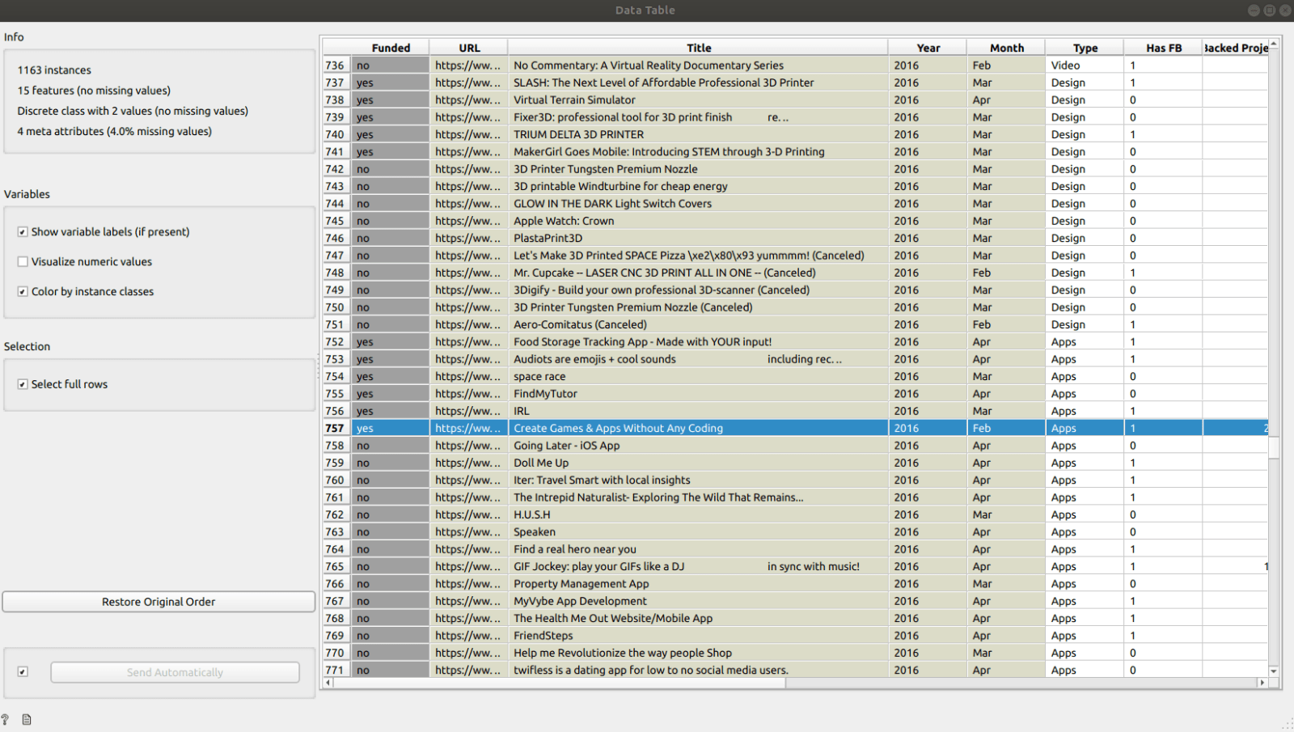
Task: Open the help question mark icon
Action: pyautogui.click(x=5, y=719)
